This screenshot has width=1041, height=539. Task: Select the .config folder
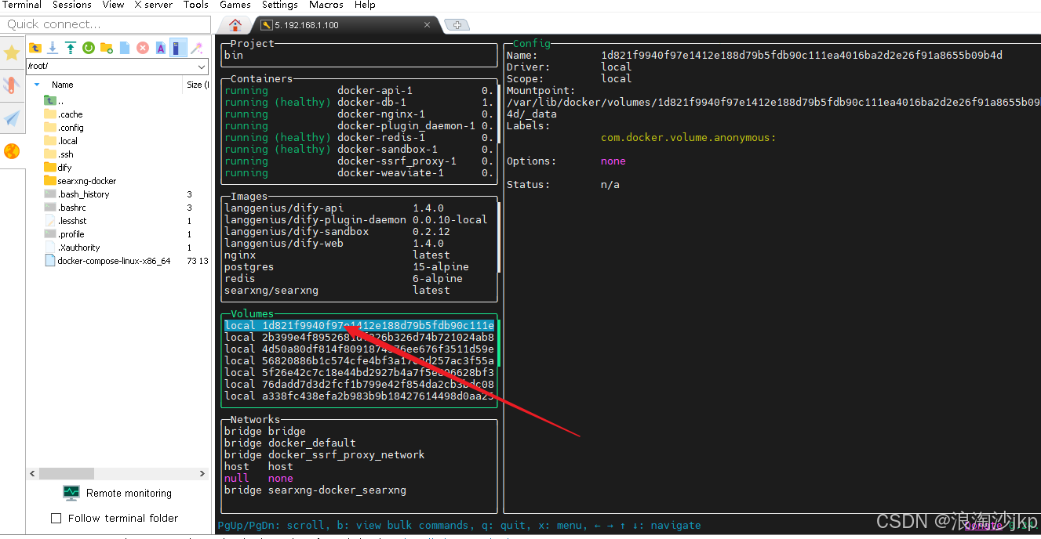pyautogui.click(x=64, y=128)
